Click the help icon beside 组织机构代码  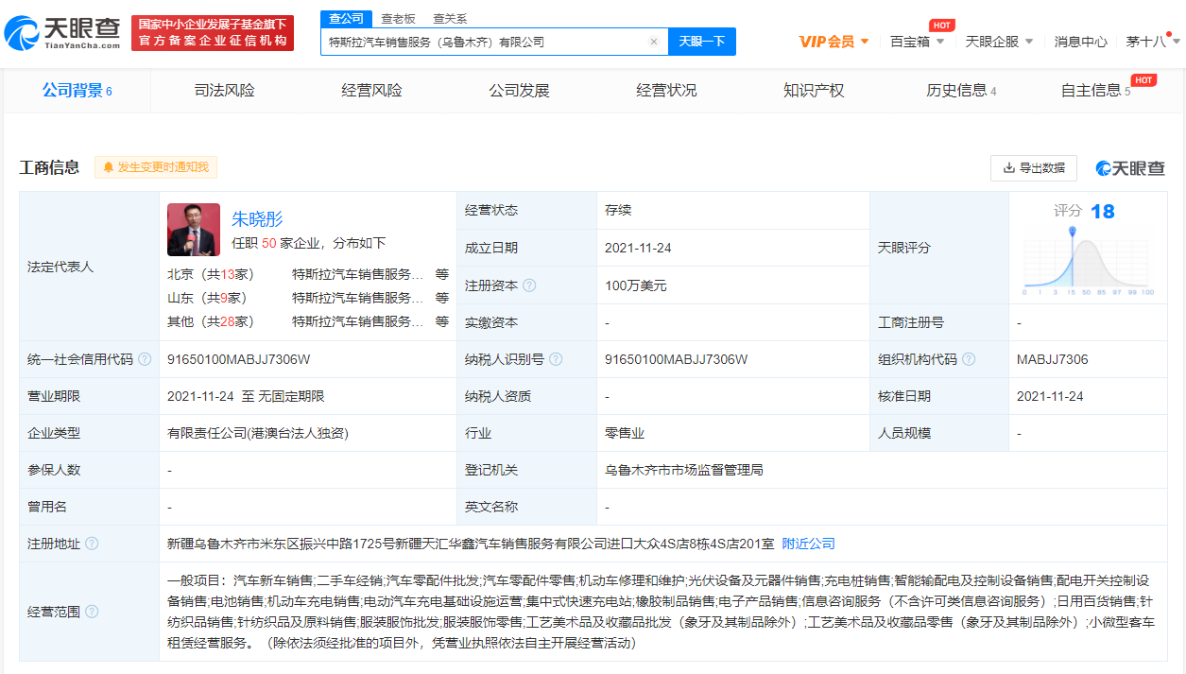point(969,359)
